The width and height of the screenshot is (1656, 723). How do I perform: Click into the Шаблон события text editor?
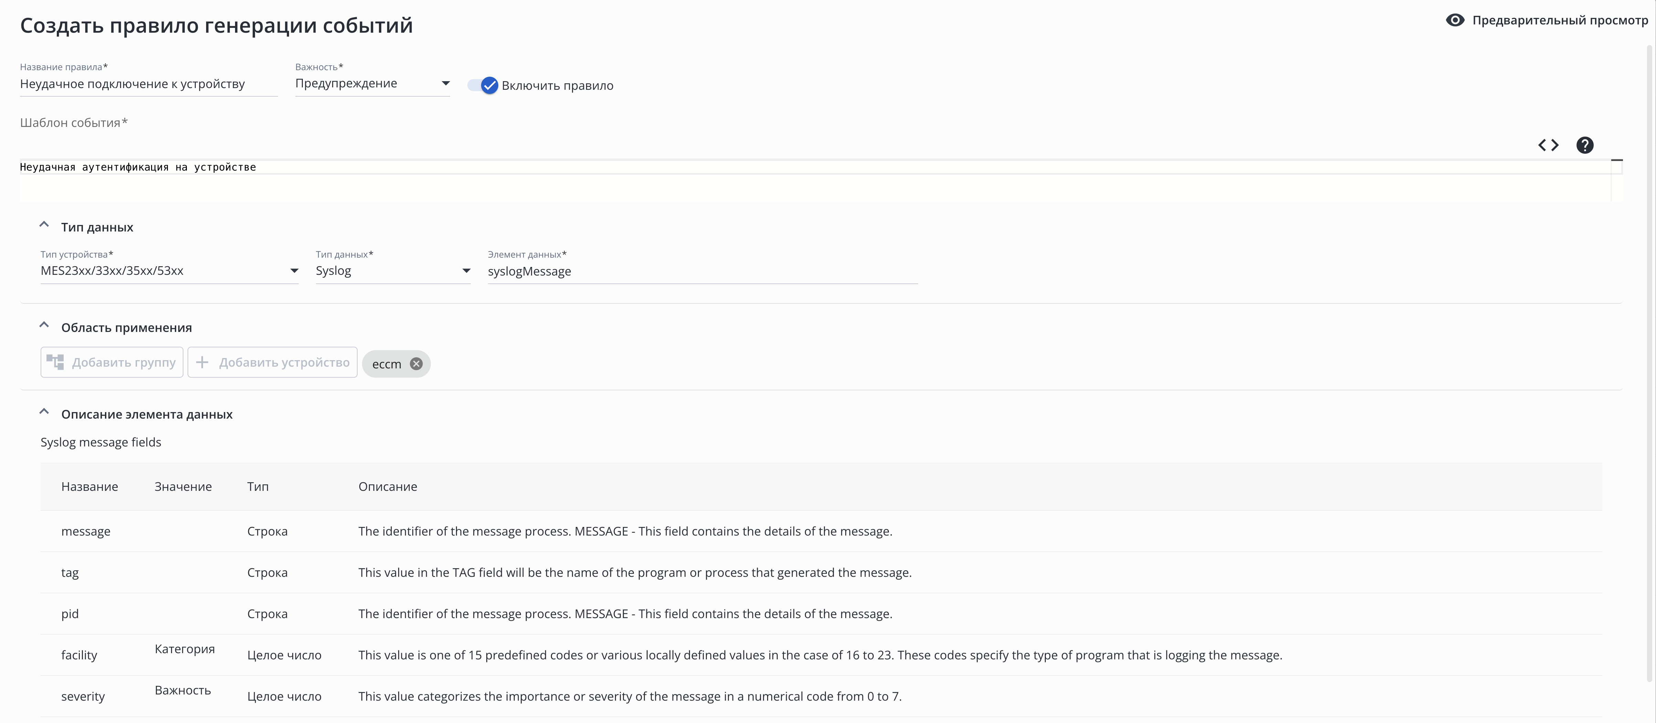pyautogui.click(x=772, y=168)
